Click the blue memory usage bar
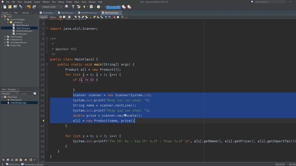The width and height of the screenshot is (296, 166). pos(113,7)
